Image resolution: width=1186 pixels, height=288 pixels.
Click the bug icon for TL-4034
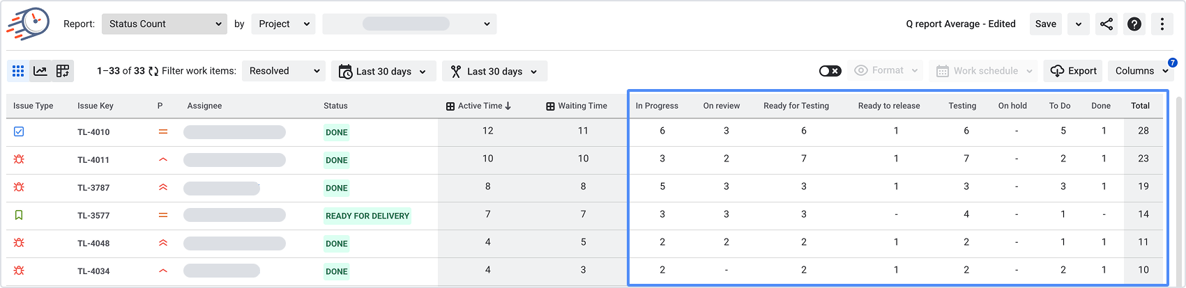(x=19, y=271)
